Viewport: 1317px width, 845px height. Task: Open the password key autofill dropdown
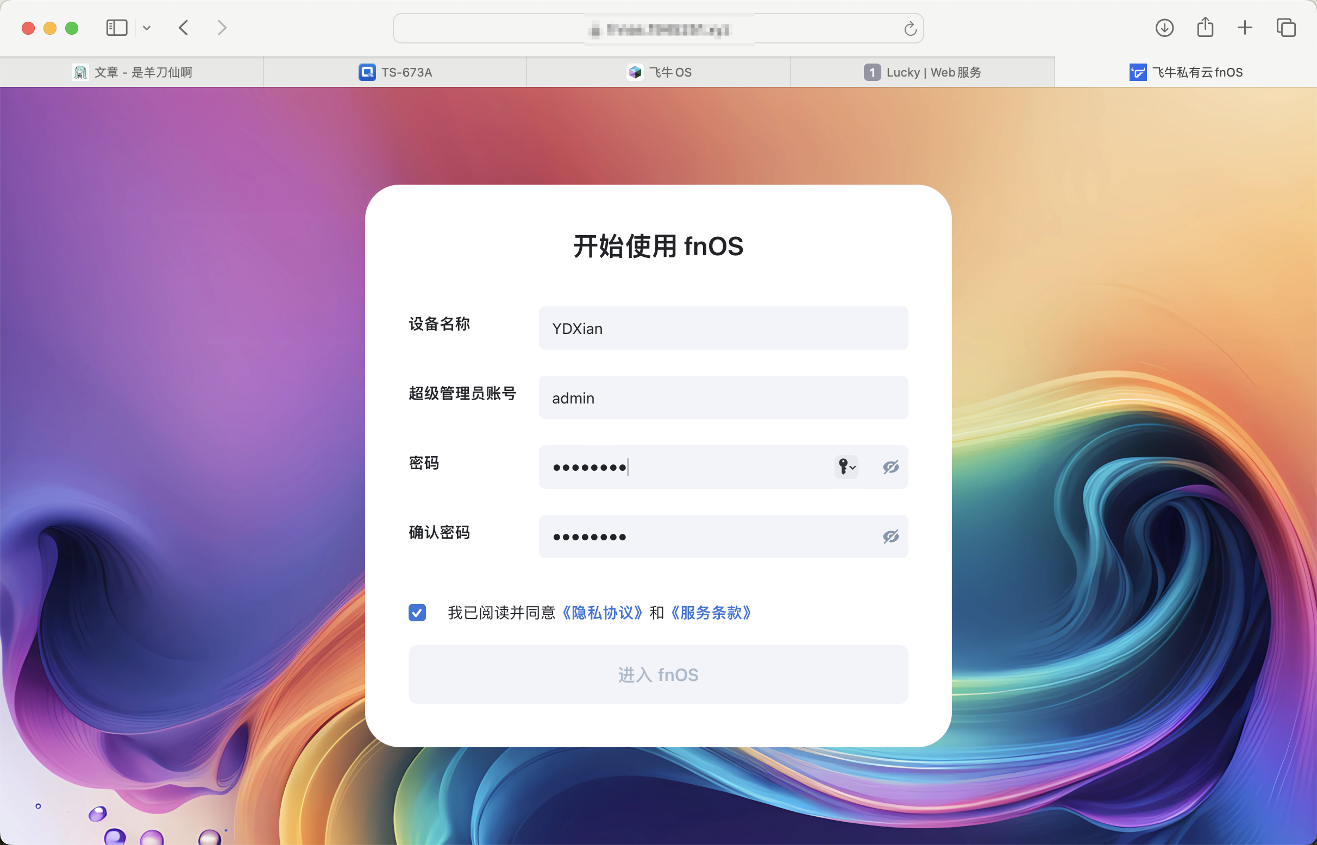(x=846, y=467)
